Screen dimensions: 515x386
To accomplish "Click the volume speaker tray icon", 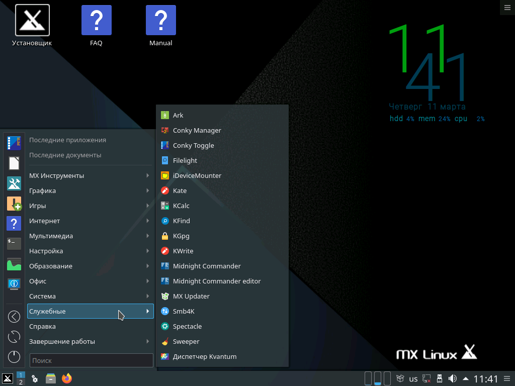I will (x=452, y=378).
